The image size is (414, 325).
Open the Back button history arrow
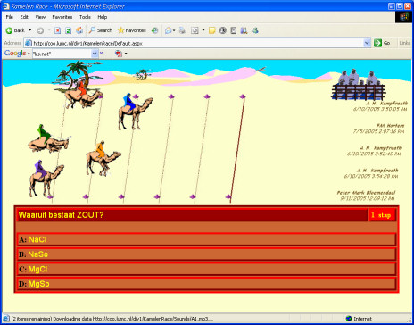(x=30, y=30)
